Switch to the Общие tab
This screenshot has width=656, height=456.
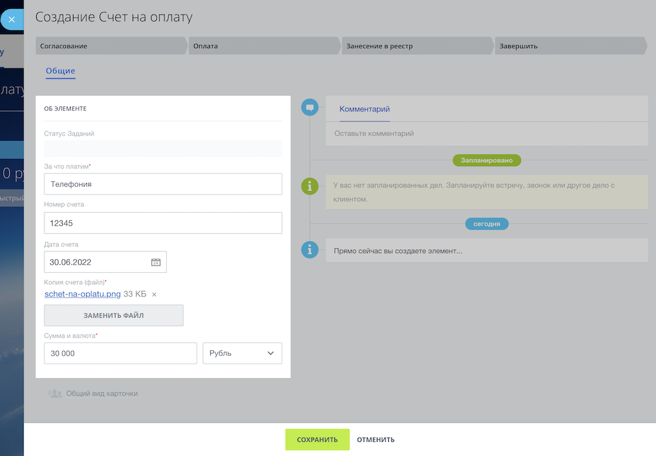[61, 71]
